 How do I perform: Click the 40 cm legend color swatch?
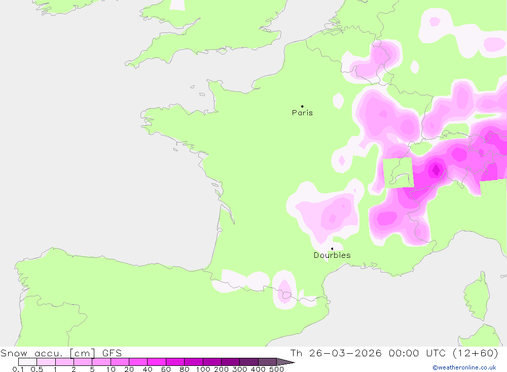(x=157, y=362)
